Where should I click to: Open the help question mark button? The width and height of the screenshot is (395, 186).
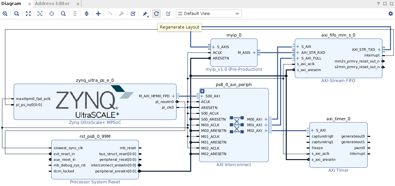[378, 4]
